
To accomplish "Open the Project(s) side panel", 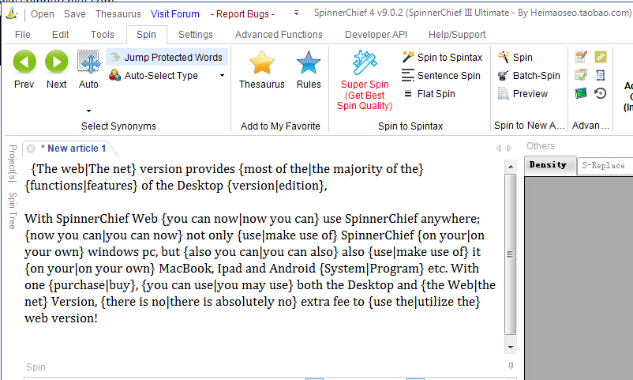I will pos(13,164).
